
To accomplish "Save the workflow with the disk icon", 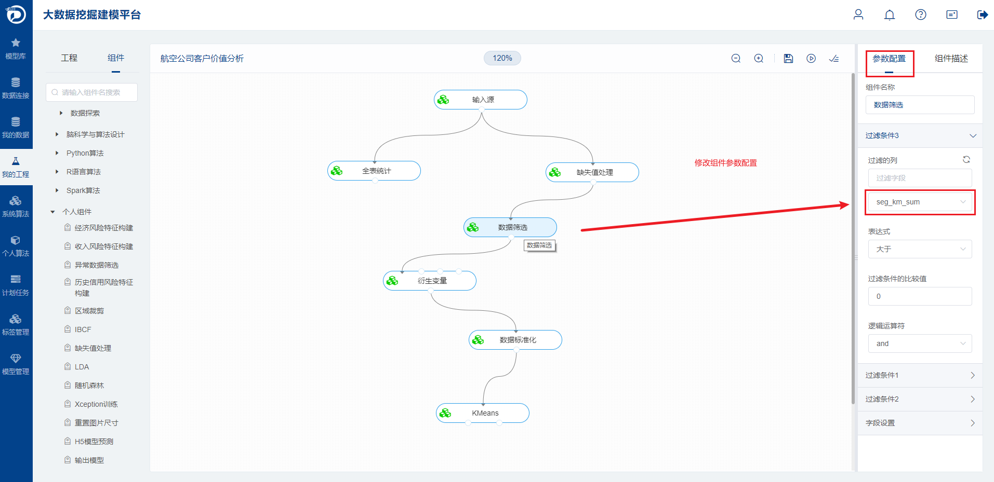I will (x=788, y=59).
